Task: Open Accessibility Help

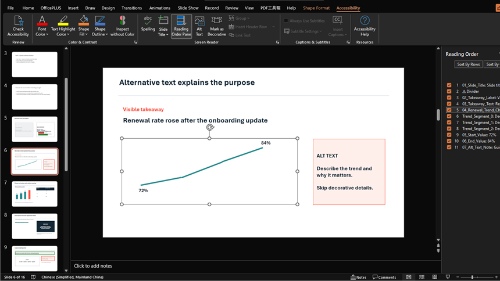Action: [365, 26]
